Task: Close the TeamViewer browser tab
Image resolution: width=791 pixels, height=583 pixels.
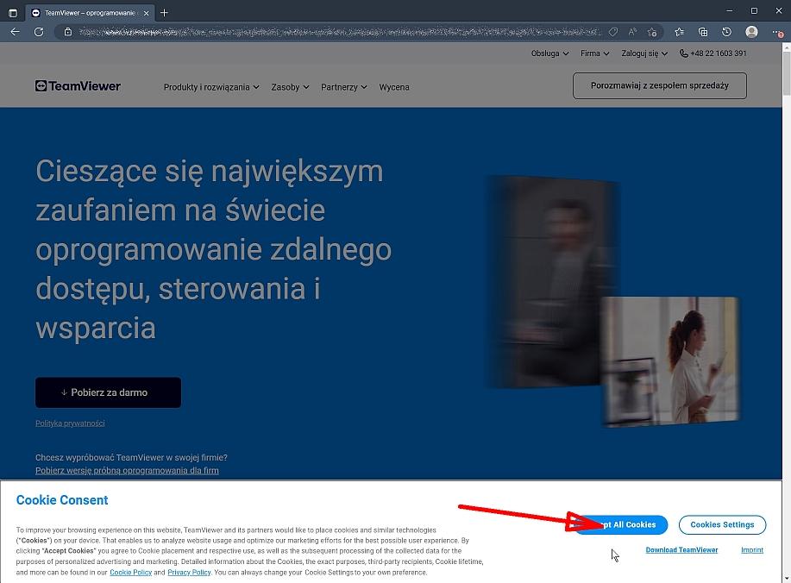Action: (147, 13)
